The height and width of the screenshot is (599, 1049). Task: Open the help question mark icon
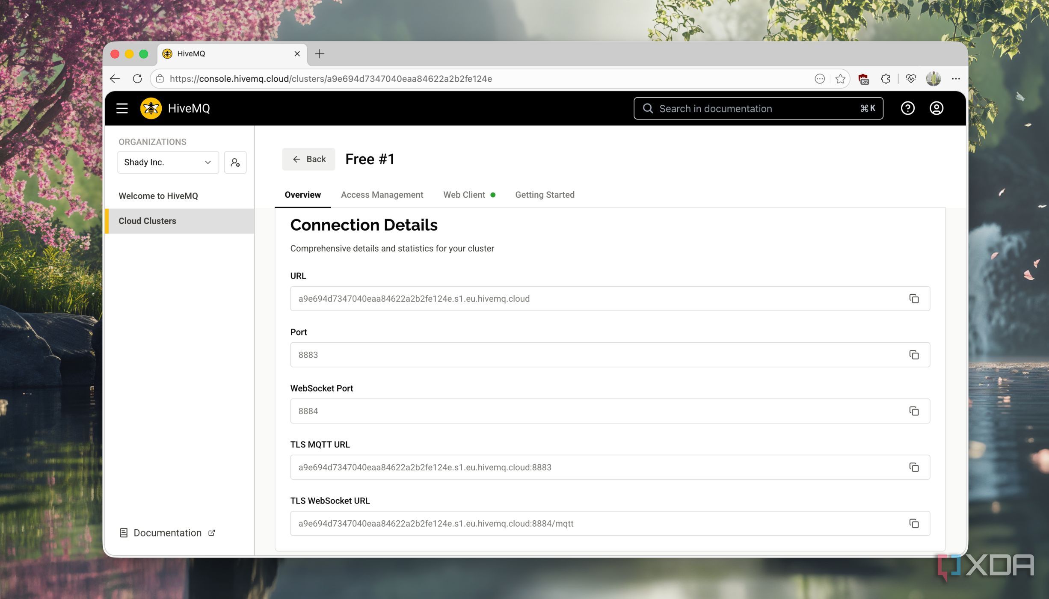pos(907,109)
